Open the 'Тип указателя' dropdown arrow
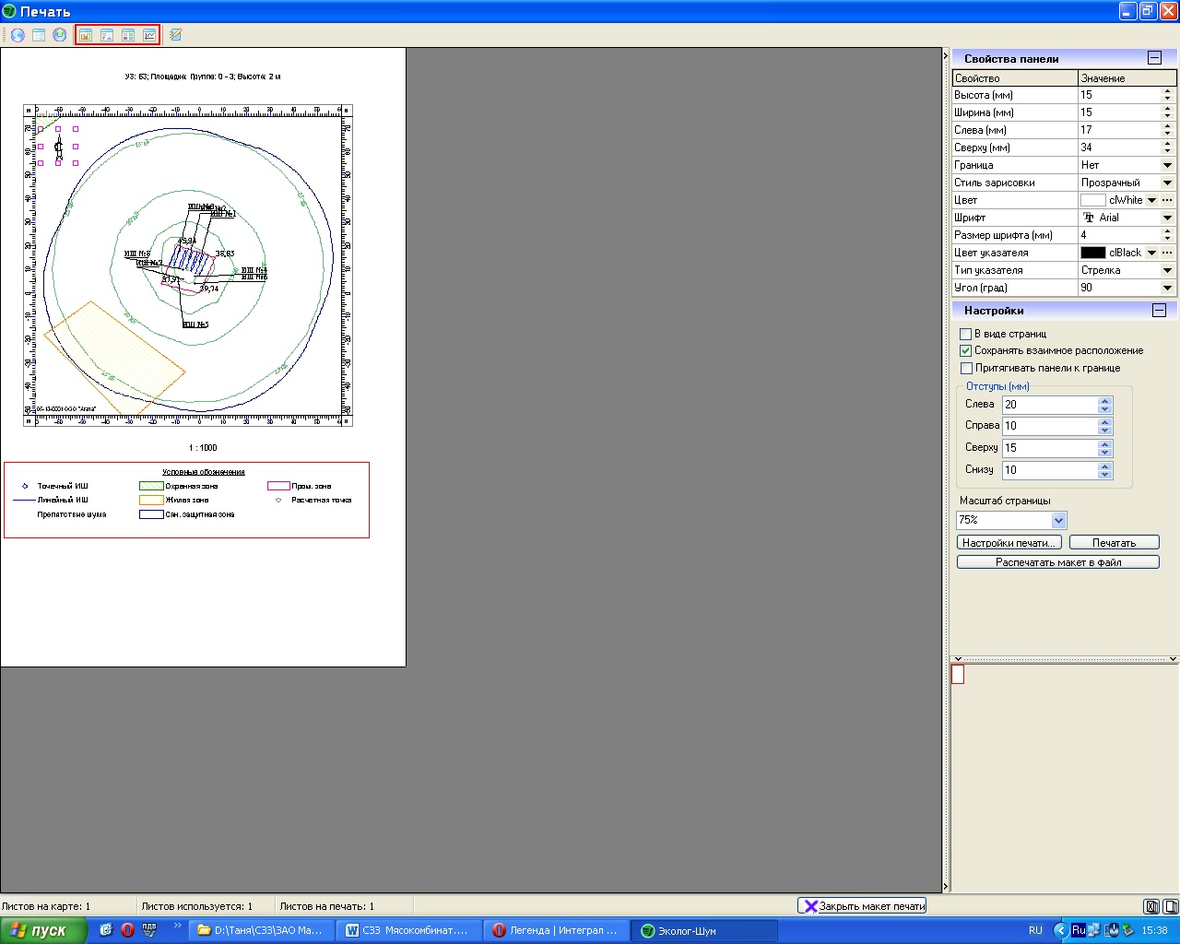This screenshot has height=944, width=1180. (x=1167, y=270)
